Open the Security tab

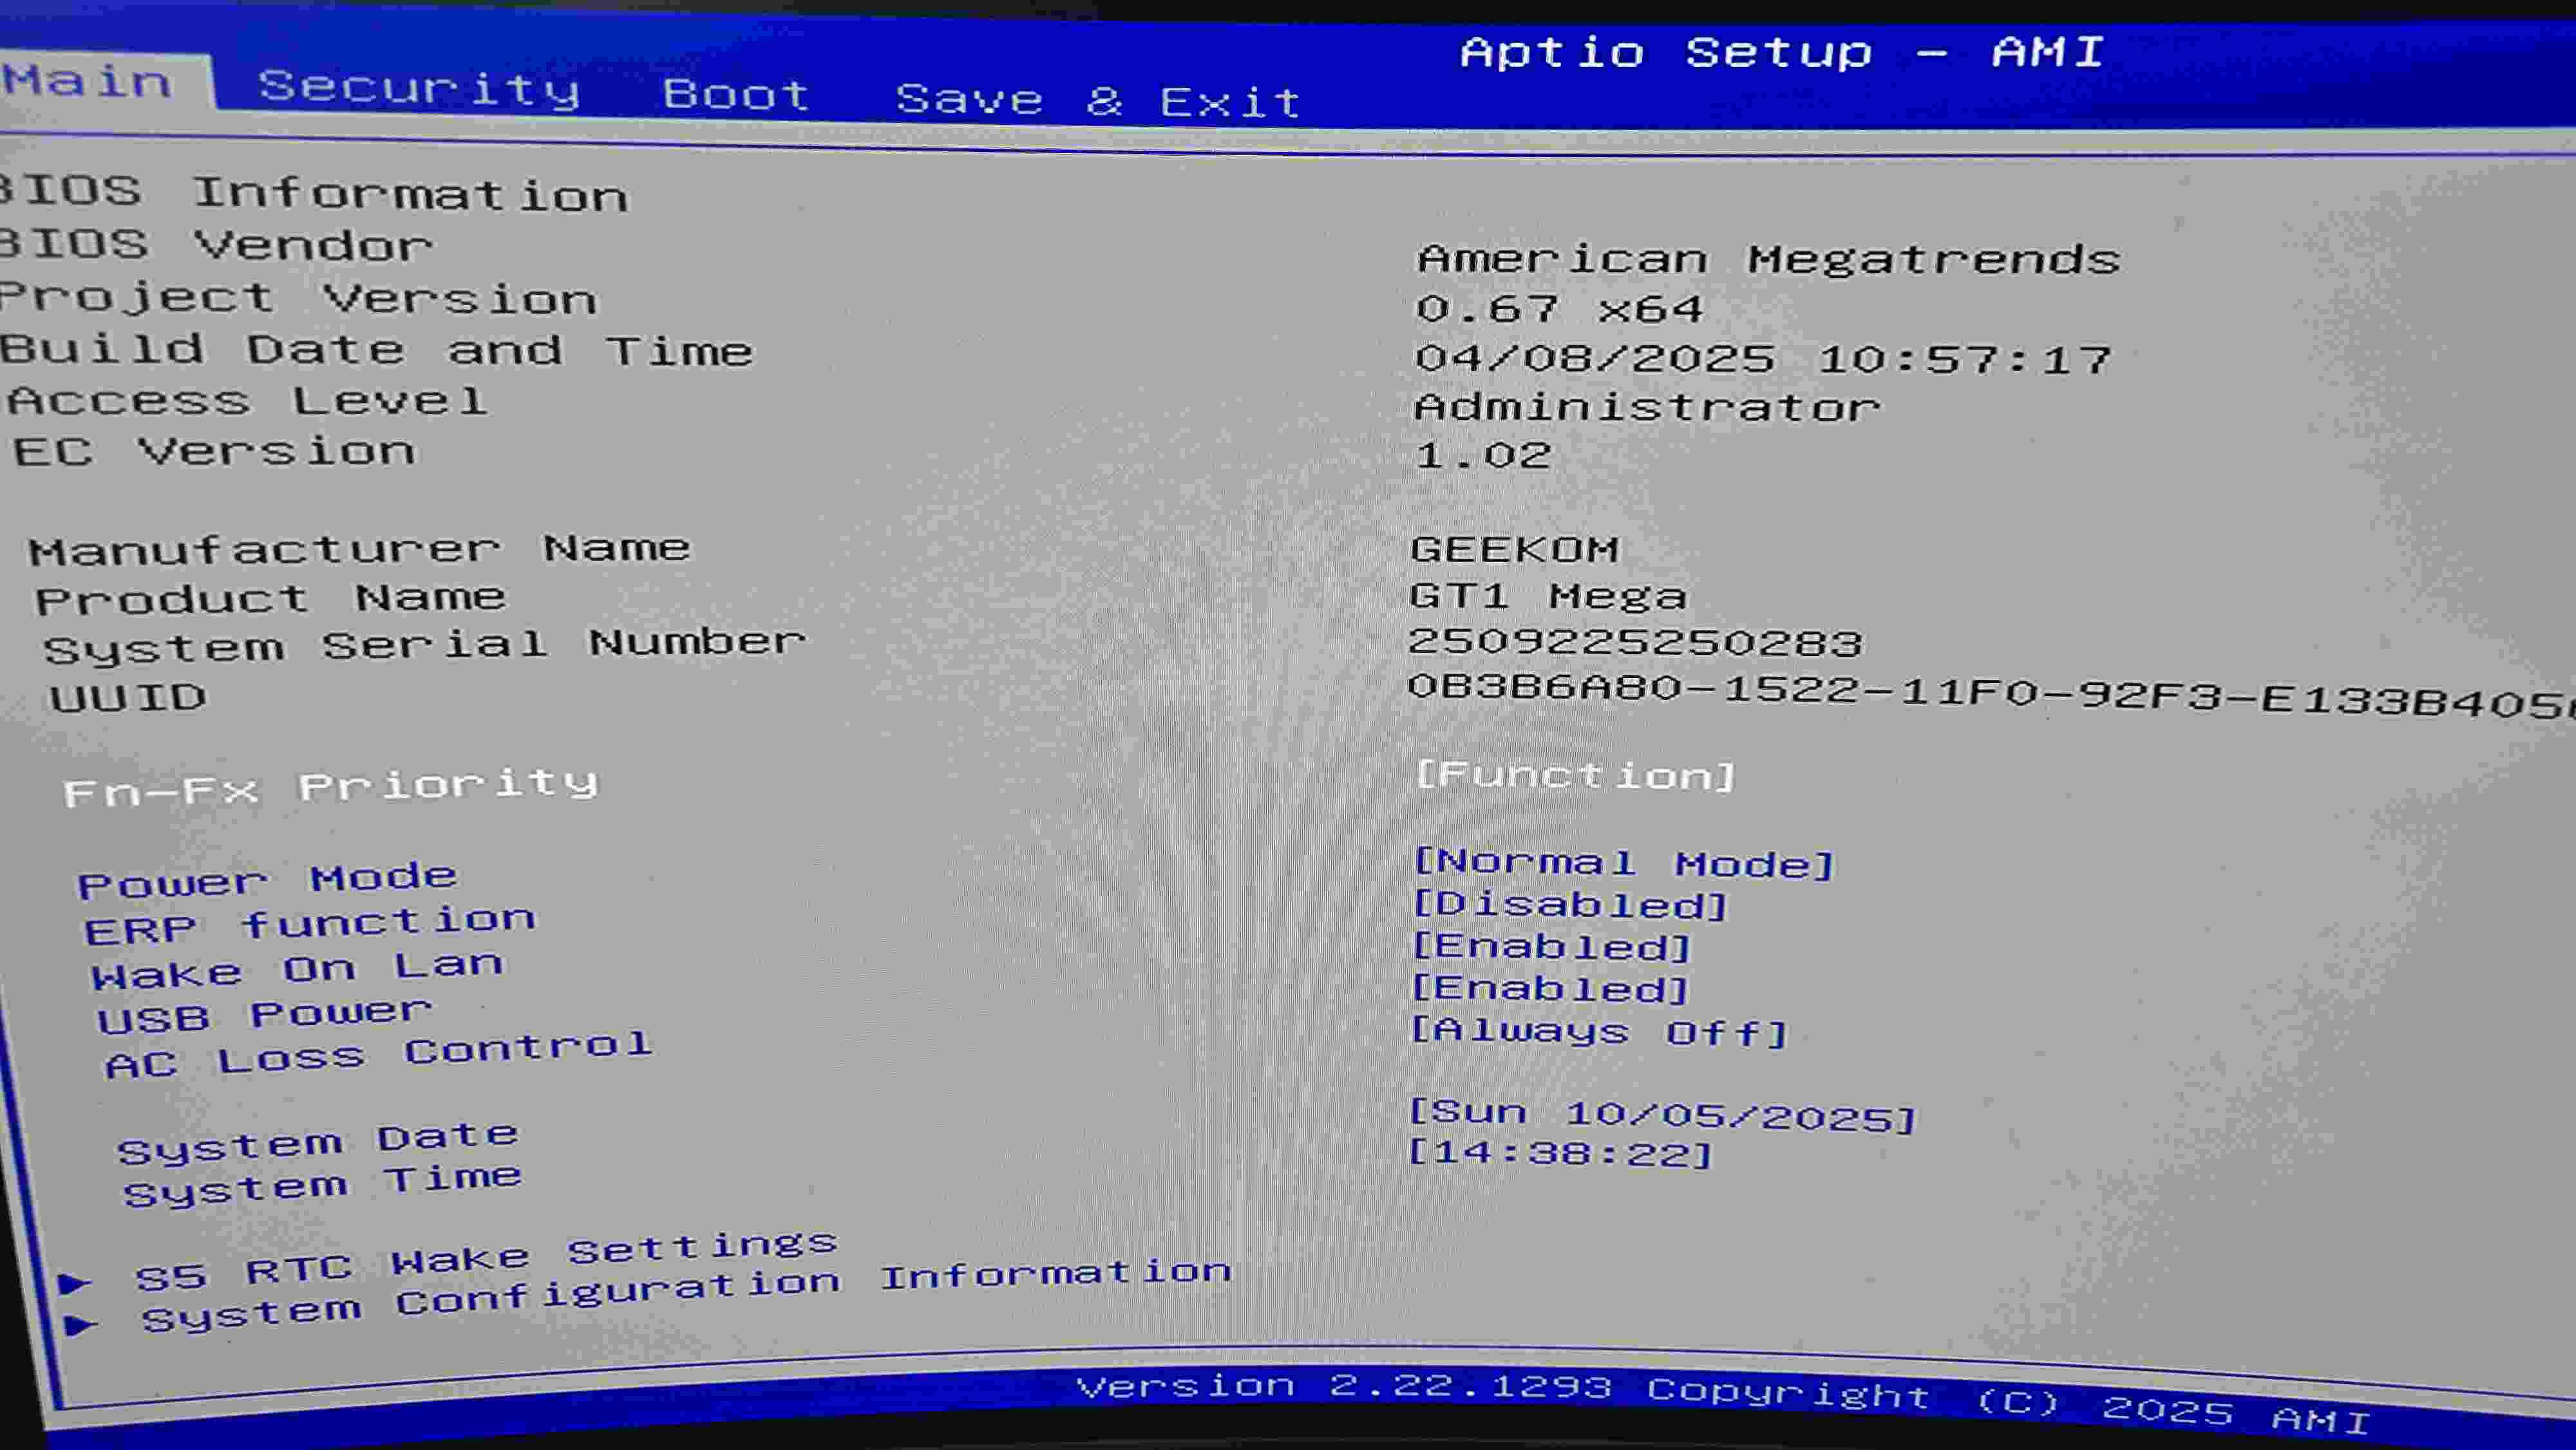[419, 88]
